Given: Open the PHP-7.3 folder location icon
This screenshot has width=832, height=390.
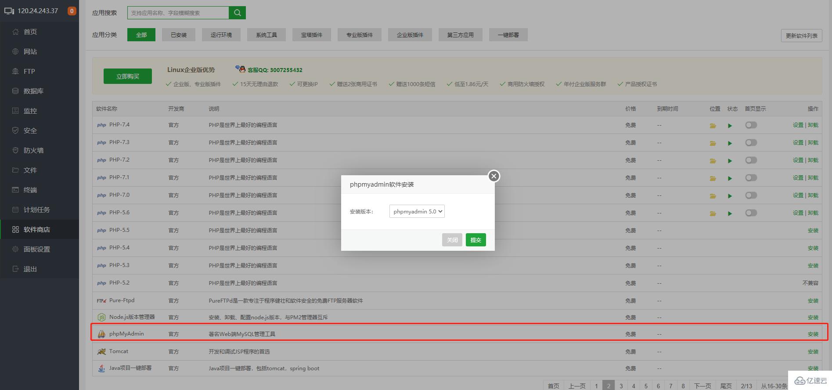Looking at the screenshot, I should pyautogui.click(x=713, y=143).
